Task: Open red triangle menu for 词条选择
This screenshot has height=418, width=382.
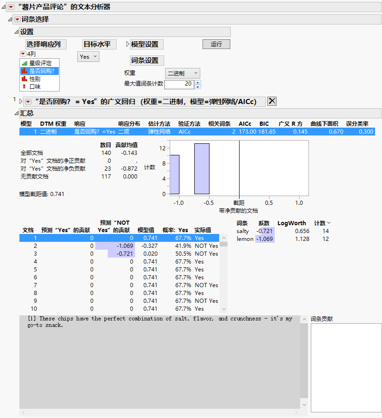Action: 17,19
